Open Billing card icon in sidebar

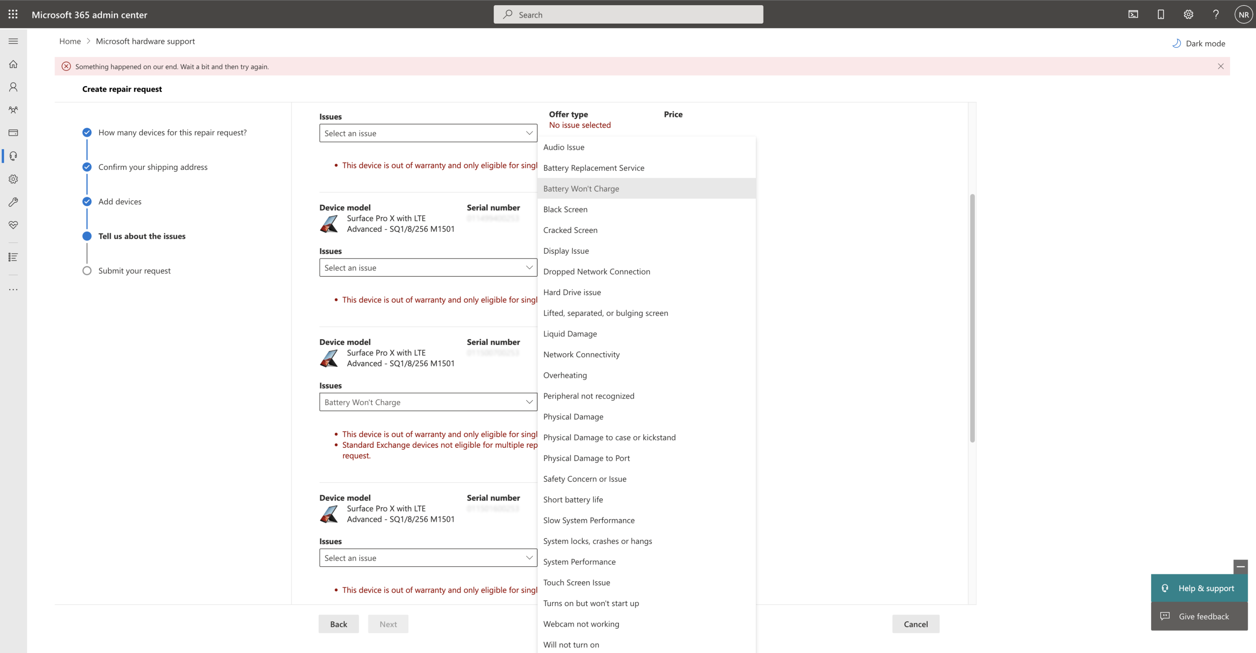click(13, 133)
